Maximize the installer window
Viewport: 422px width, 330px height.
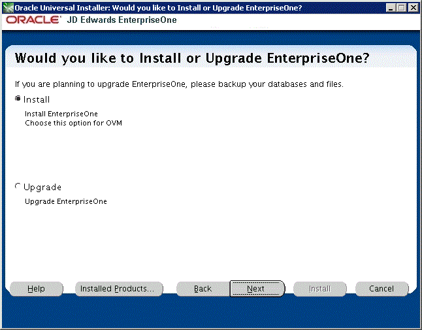click(402, 8)
